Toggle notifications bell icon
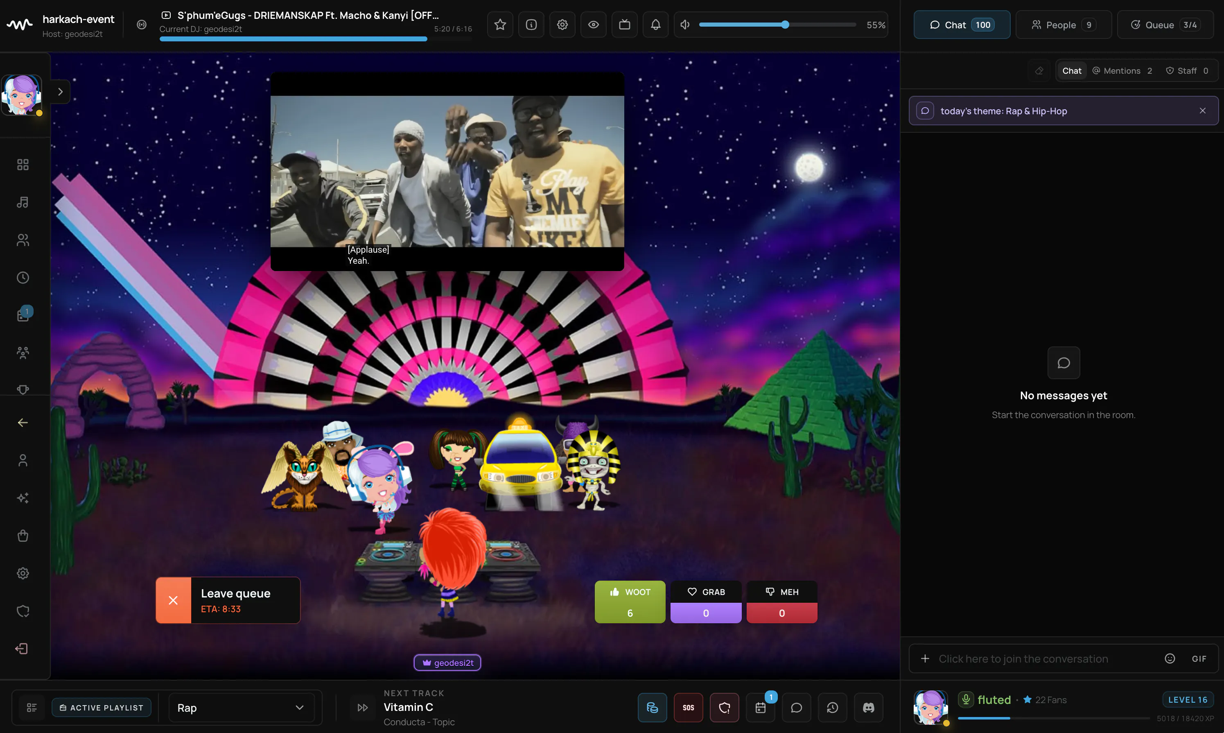 tap(656, 25)
